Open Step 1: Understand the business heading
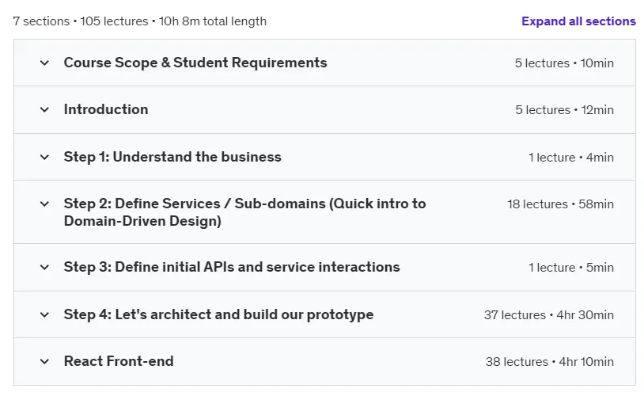Screen dimensions: 644x396 pyautogui.click(x=172, y=157)
